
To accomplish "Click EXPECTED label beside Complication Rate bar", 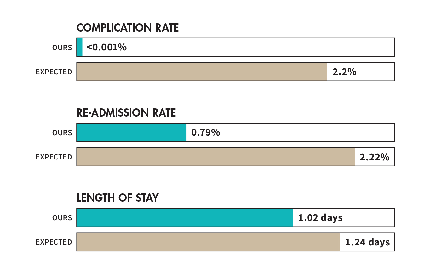I will [54, 72].
